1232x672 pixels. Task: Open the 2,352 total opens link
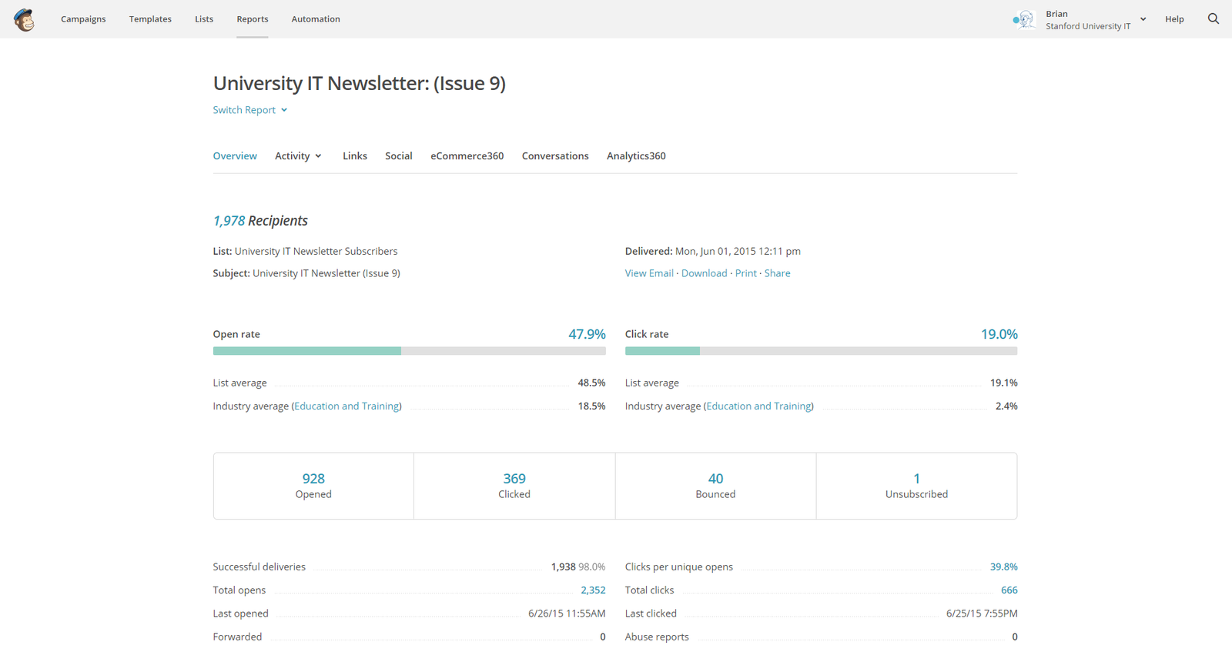593,590
